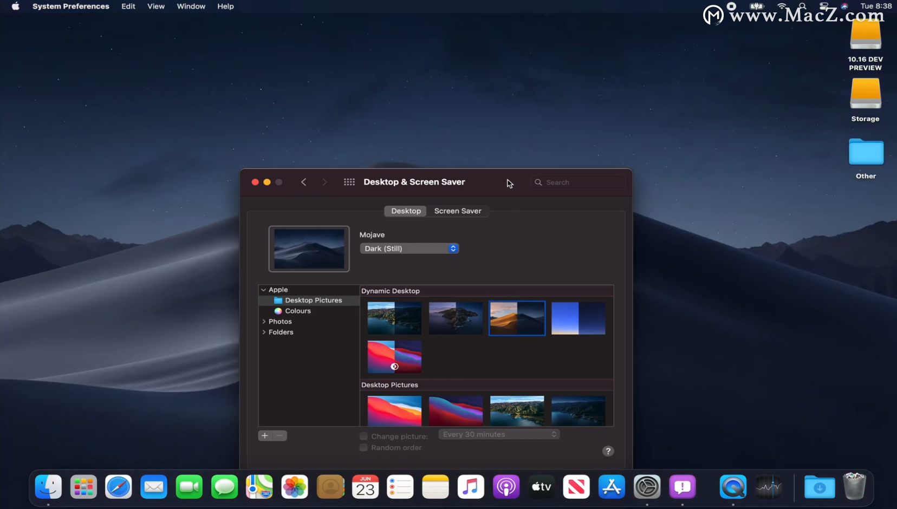Viewport: 897px width, 509px height.
Task: Open Wi-Fi status in menu bar
Action: [x=782, y=6]
